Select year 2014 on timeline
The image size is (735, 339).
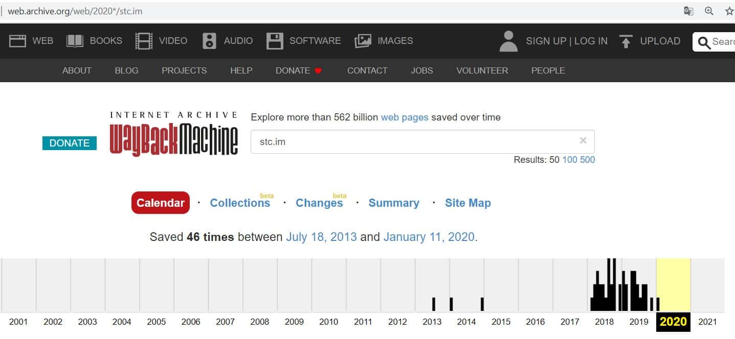click(x=466, y=322)
